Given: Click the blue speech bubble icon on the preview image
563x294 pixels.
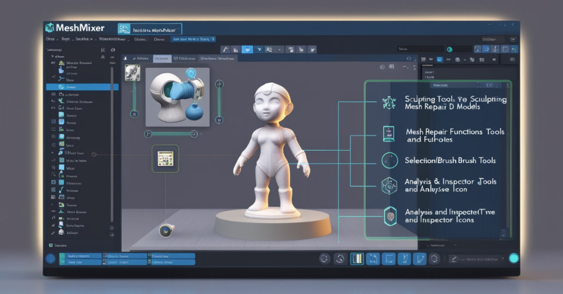Looking at the screenshot, I should pos(191,74).
